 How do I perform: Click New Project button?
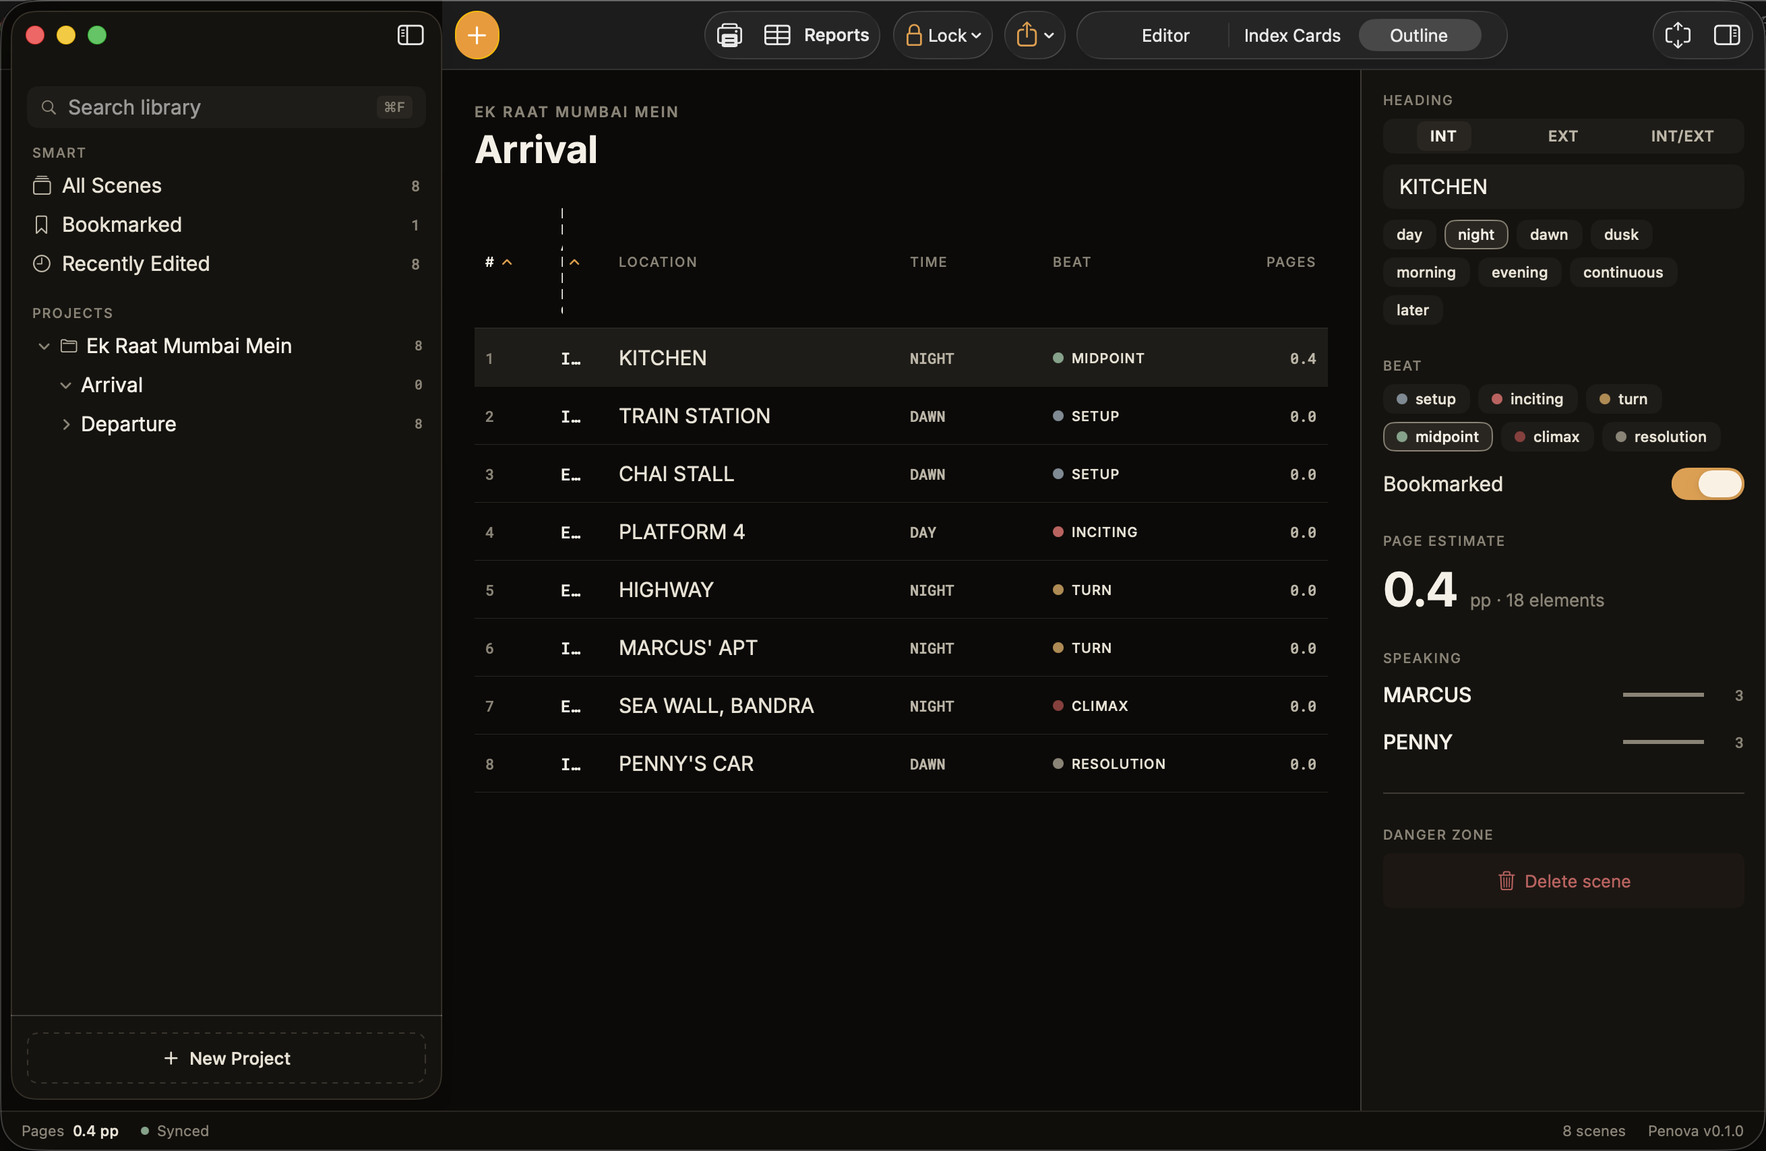tap(226, 1057)
